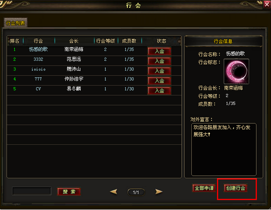The width and height of the screenshot is (271, 210).
Task: Go to previous page with left arrow
Action: 113,192
